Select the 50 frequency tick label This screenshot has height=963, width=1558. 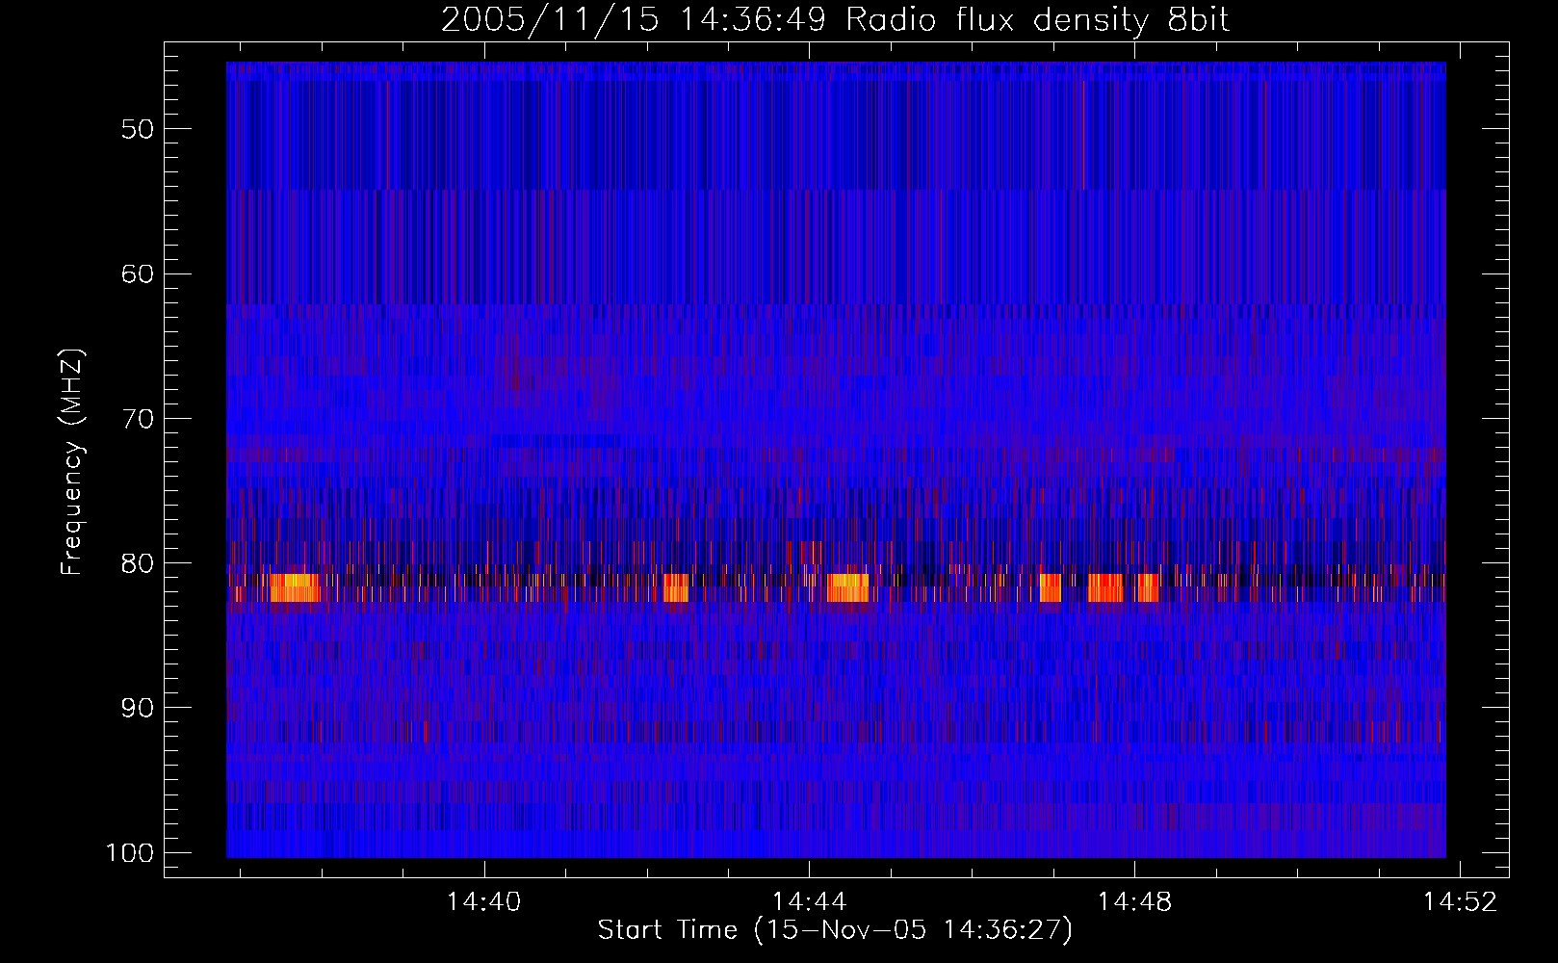[138, 129]
